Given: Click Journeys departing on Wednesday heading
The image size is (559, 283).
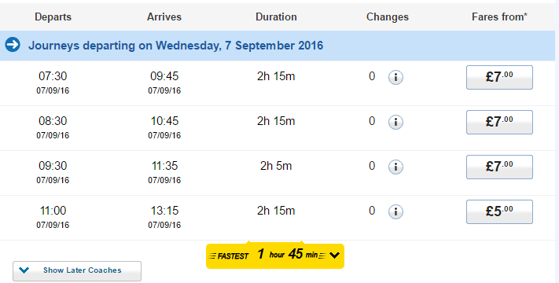Looking at the screenshot, I should coord(175,46).
